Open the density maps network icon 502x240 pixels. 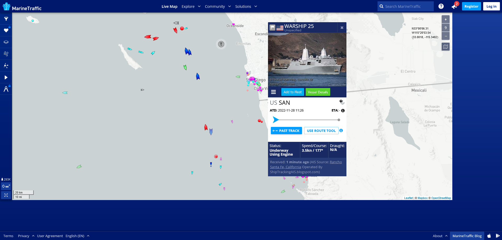click(x=6, y=66)
